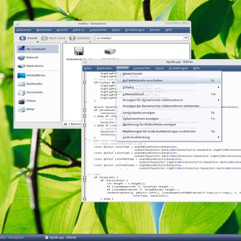Open the history arrow under Zurück
241x241 pixels.
click(37, 42)
